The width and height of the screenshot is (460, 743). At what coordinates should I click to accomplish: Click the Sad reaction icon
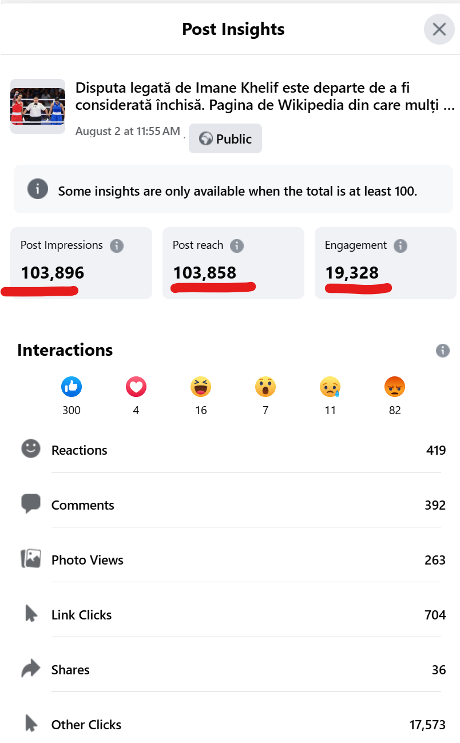tap(330, 387)
